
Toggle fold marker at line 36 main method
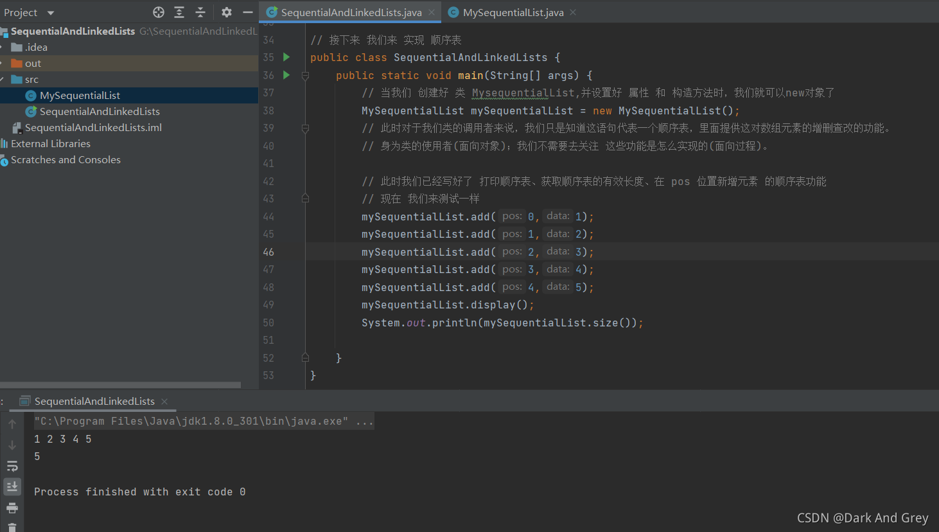(305, 76)
